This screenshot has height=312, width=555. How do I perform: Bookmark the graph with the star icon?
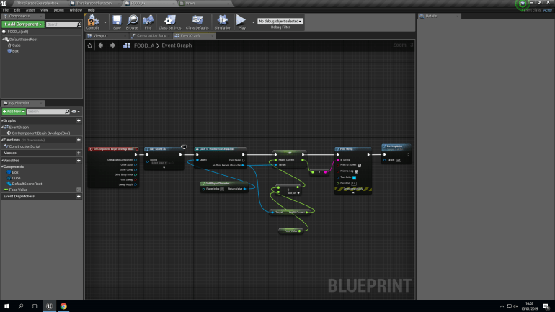coord(90,45)
